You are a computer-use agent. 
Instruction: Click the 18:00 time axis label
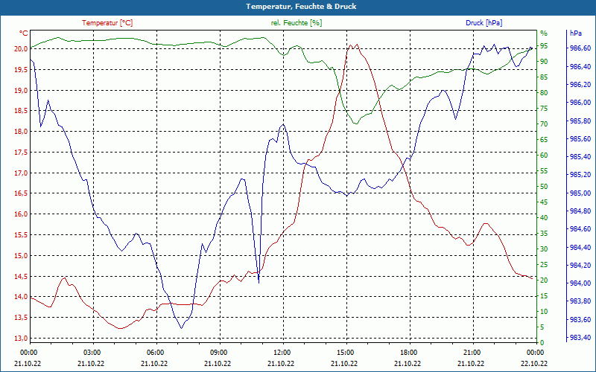point(409,352)
